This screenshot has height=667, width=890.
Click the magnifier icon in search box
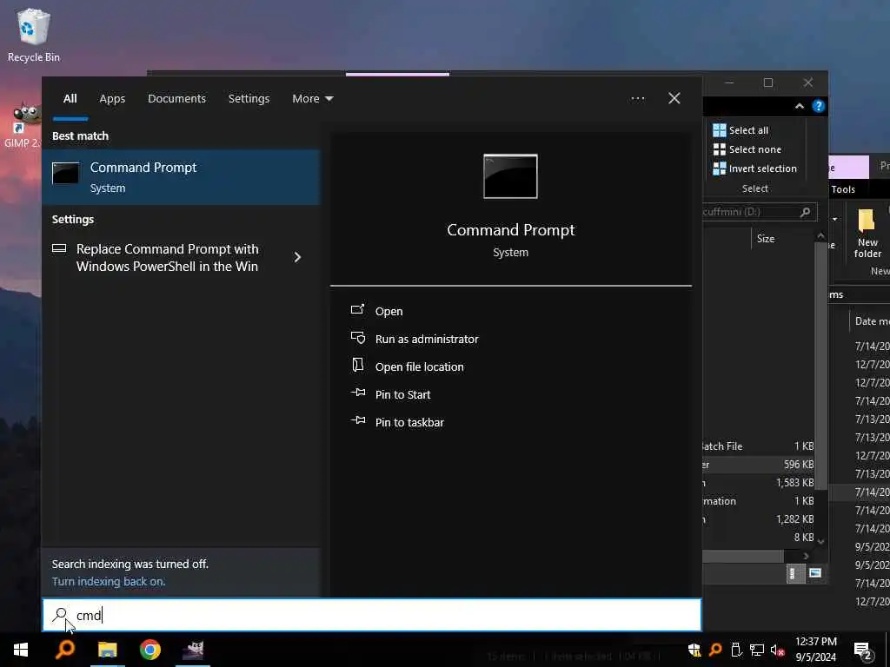60,615
